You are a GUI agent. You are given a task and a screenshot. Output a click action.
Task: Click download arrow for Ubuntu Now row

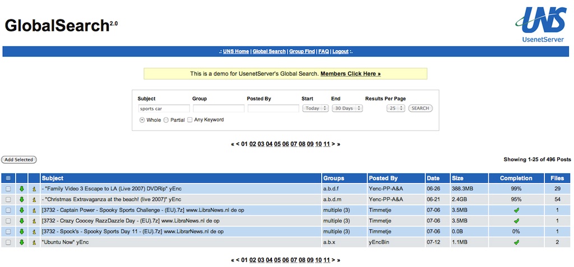[22, 242]
